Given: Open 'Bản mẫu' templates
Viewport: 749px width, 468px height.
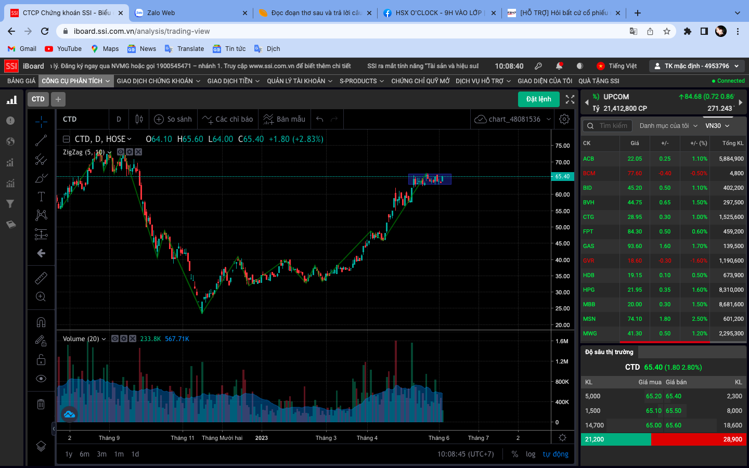Looking at the screenshot, I should (x=284, y=119).
